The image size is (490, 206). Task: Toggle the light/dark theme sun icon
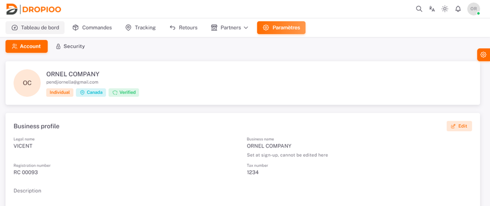[x=445, y=9]
